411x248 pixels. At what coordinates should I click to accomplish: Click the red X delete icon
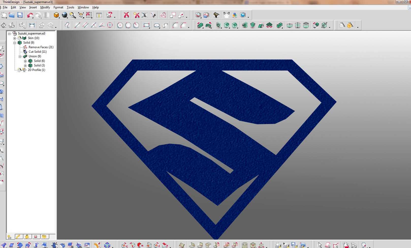point(126,15)
